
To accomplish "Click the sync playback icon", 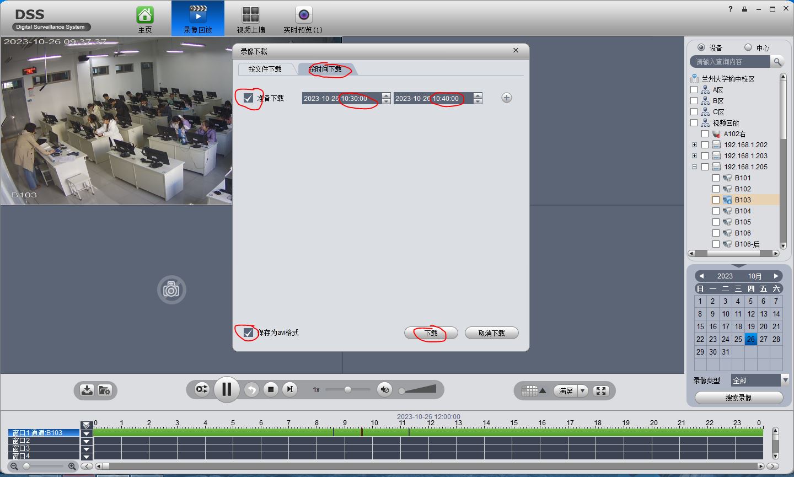I will click(202, 389).
